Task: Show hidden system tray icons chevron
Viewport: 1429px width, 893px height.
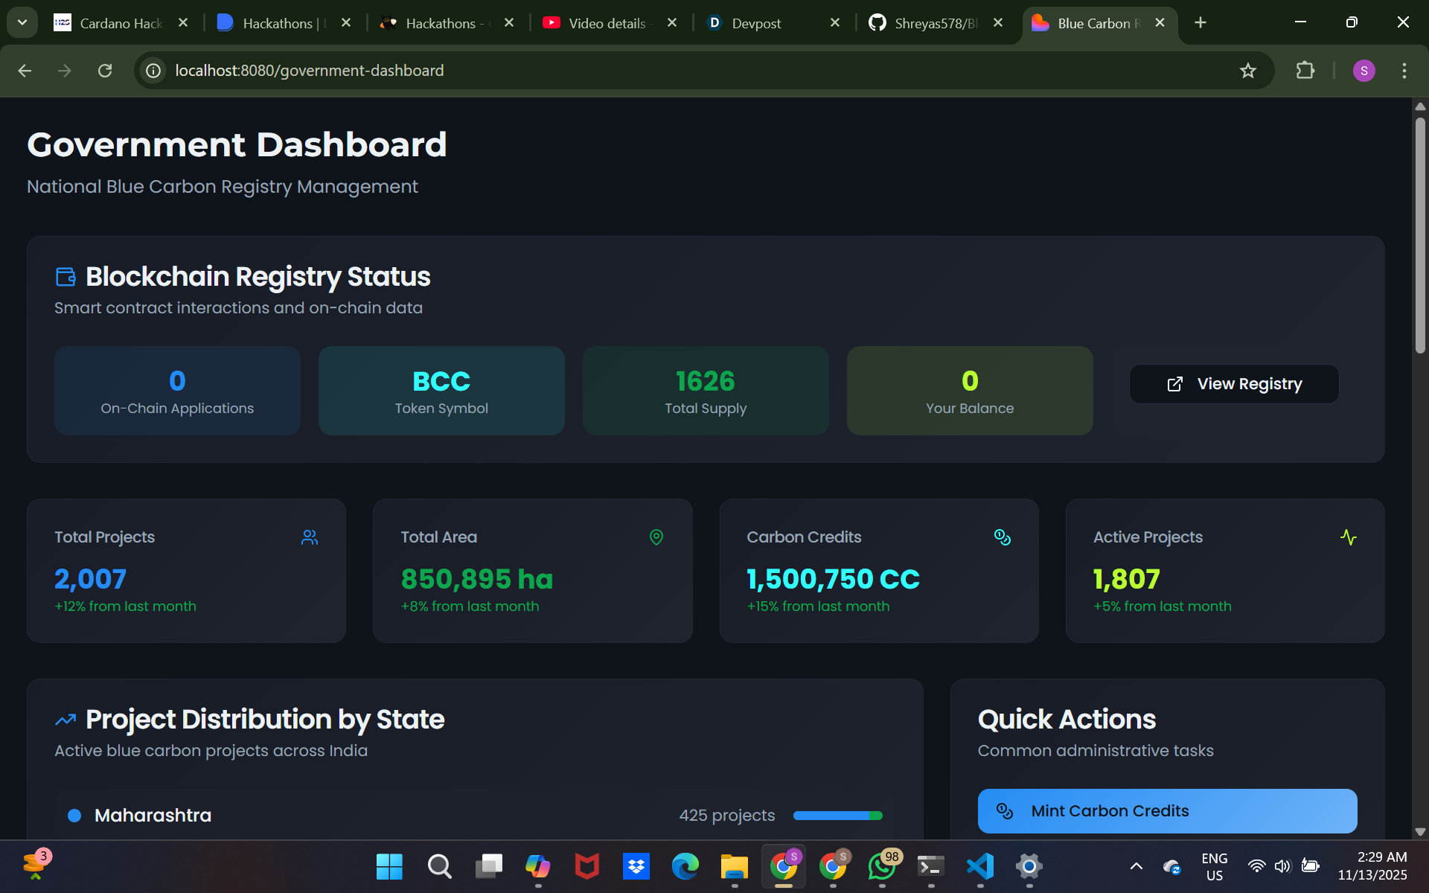Action: pos(1136,865)
